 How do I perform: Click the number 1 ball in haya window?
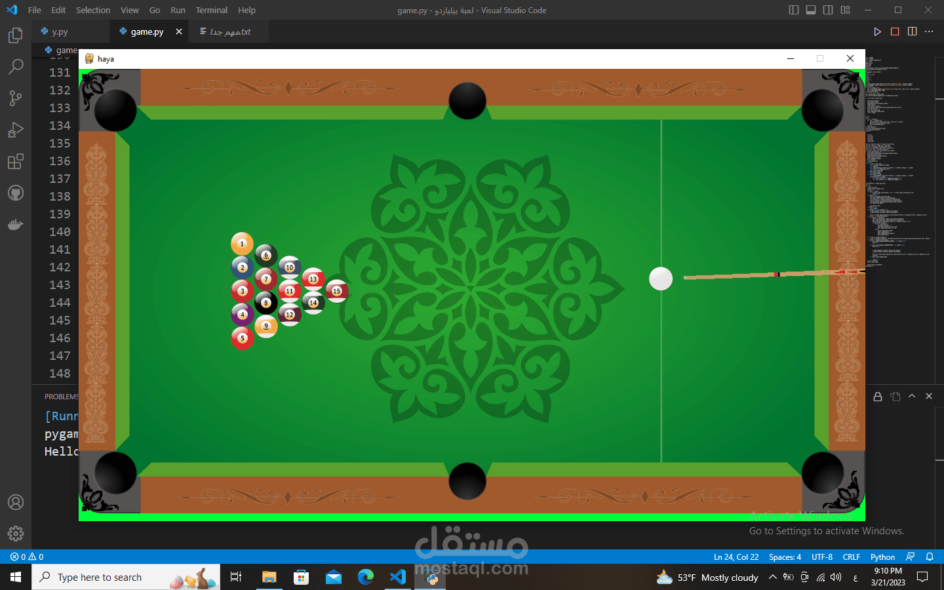click(x=242, y=244)
